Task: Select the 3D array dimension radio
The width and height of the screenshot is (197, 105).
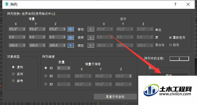Action: point(46,84)
